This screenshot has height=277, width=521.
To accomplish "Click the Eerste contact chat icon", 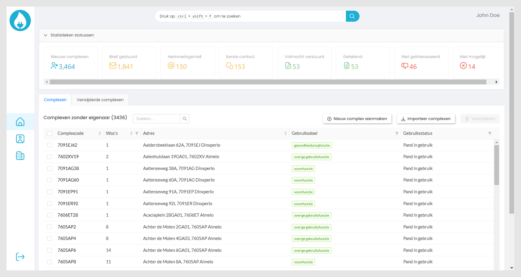I will click(230, 66).
